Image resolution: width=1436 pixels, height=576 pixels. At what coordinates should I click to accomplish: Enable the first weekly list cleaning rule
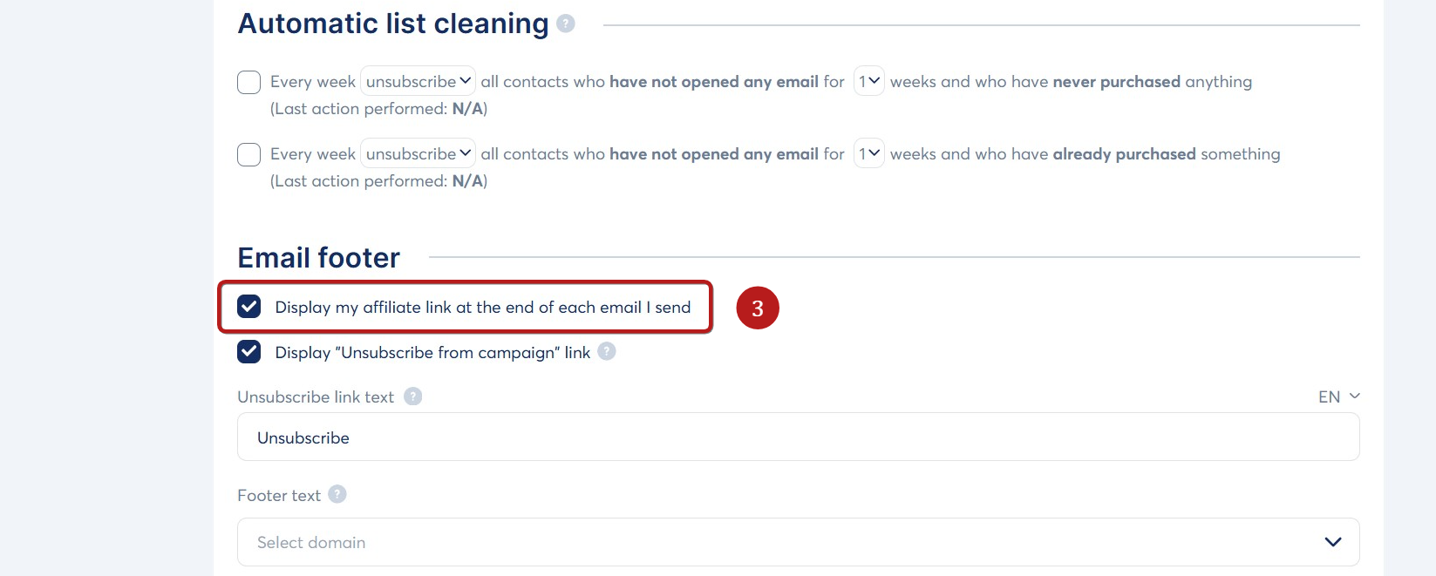[x=248, y=81]
